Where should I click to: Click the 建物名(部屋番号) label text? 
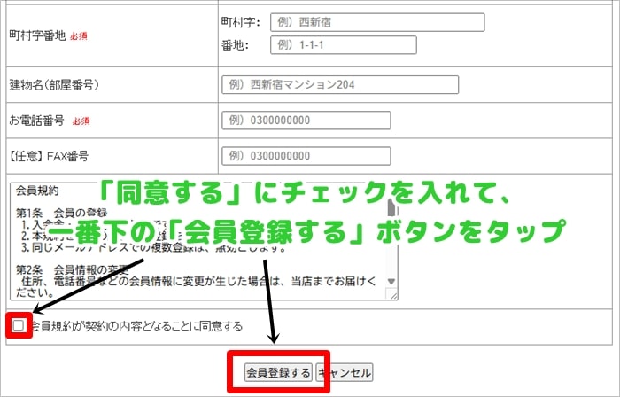(52, 85)
